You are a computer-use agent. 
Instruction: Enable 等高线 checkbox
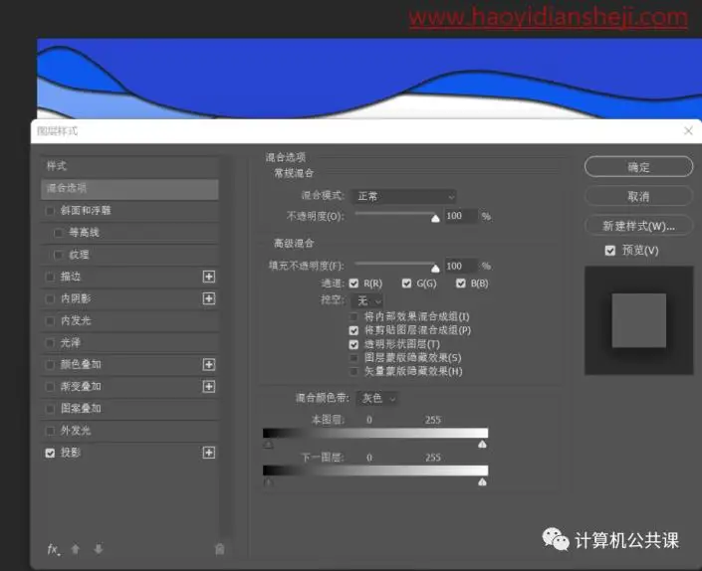[x=58, y=233]
